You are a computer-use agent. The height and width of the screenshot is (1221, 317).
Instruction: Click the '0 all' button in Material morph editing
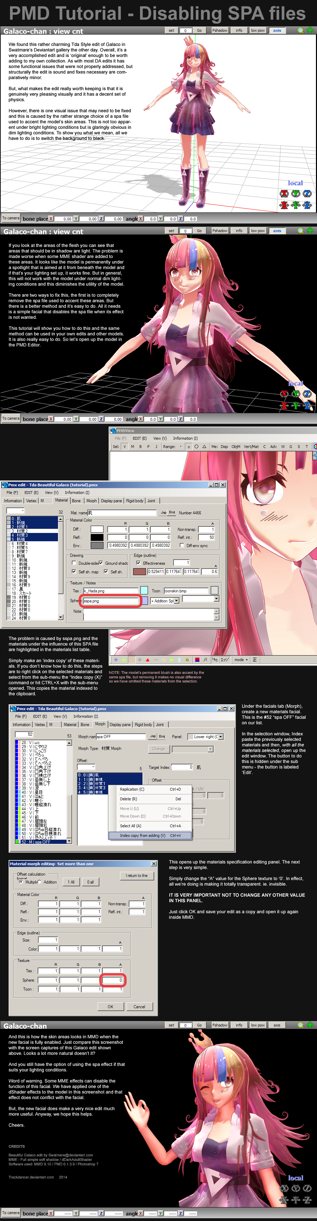90,881
